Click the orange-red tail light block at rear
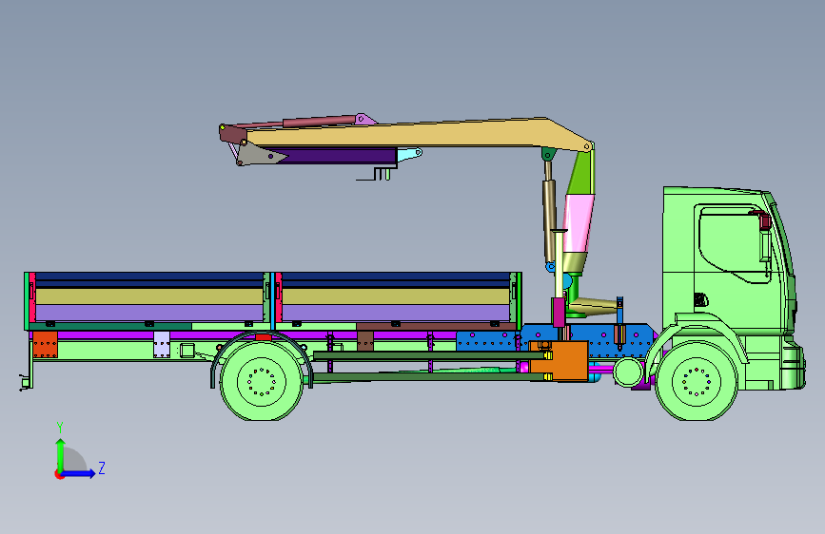825x534 pixels. [x=46, y=344]
